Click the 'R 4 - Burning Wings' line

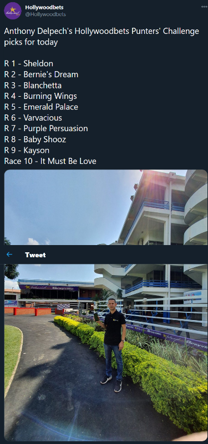click(x=40, y=96)
